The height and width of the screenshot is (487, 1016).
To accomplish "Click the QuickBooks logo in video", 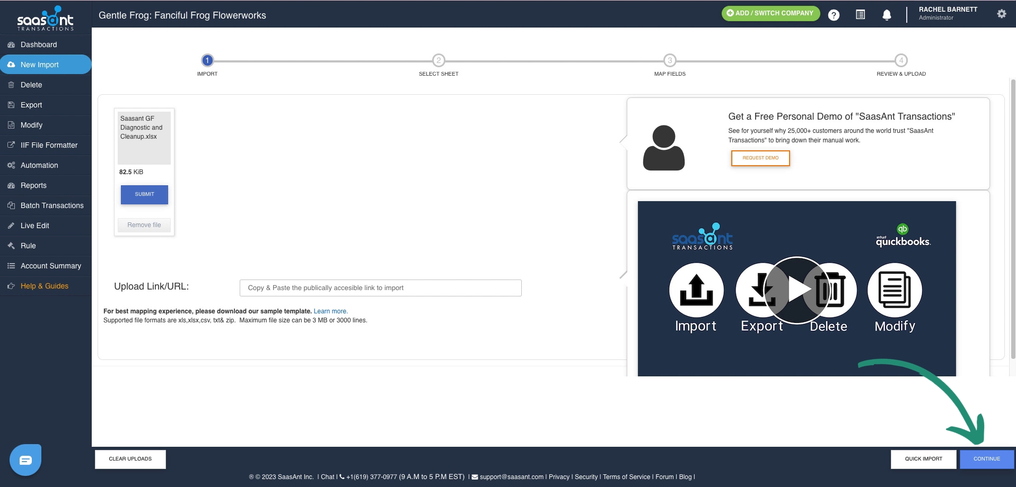I will coord(903,236).
